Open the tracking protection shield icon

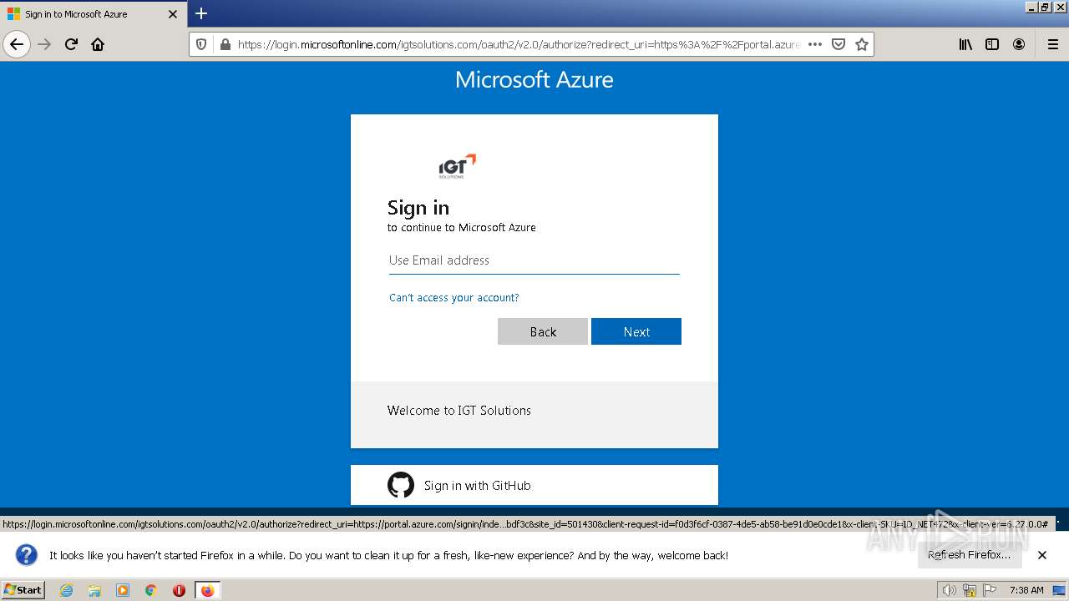point(201,44)
